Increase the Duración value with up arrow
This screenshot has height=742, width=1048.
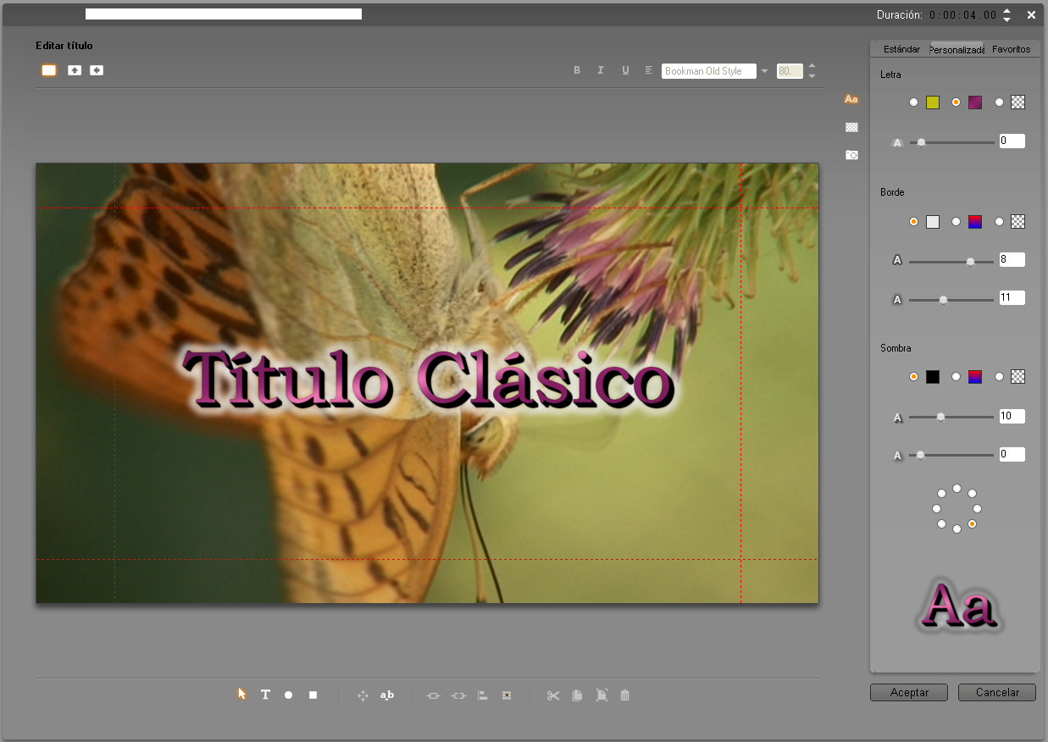click(x=1006, y=11)
